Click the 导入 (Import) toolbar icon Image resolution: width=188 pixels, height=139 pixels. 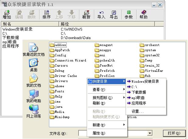(101, 14)
